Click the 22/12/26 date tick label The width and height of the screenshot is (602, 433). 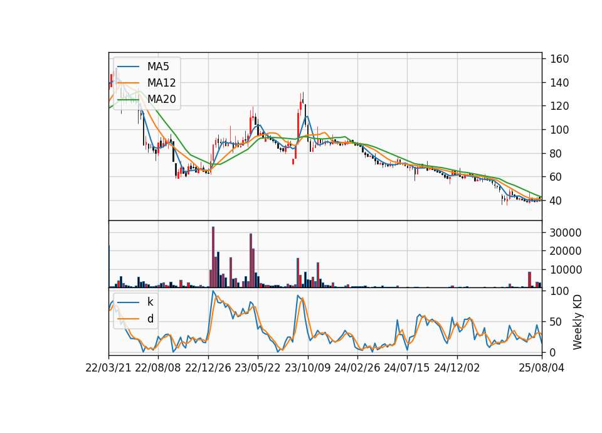[x=208, y=368]
